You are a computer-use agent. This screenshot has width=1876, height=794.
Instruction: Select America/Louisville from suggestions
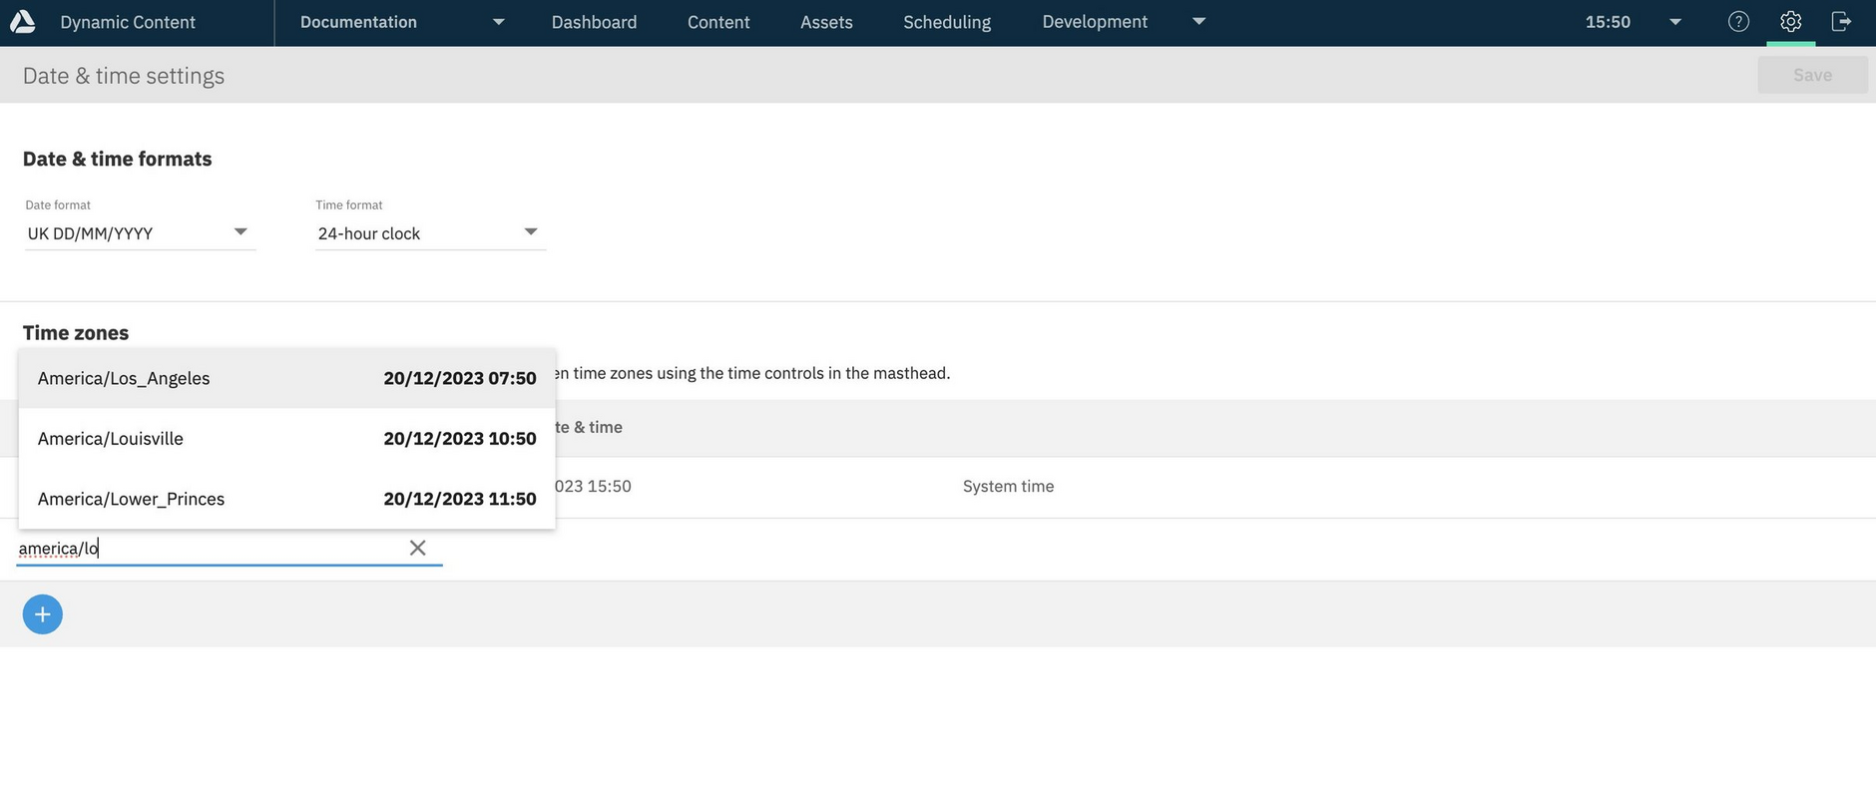(x=286, y=438)
